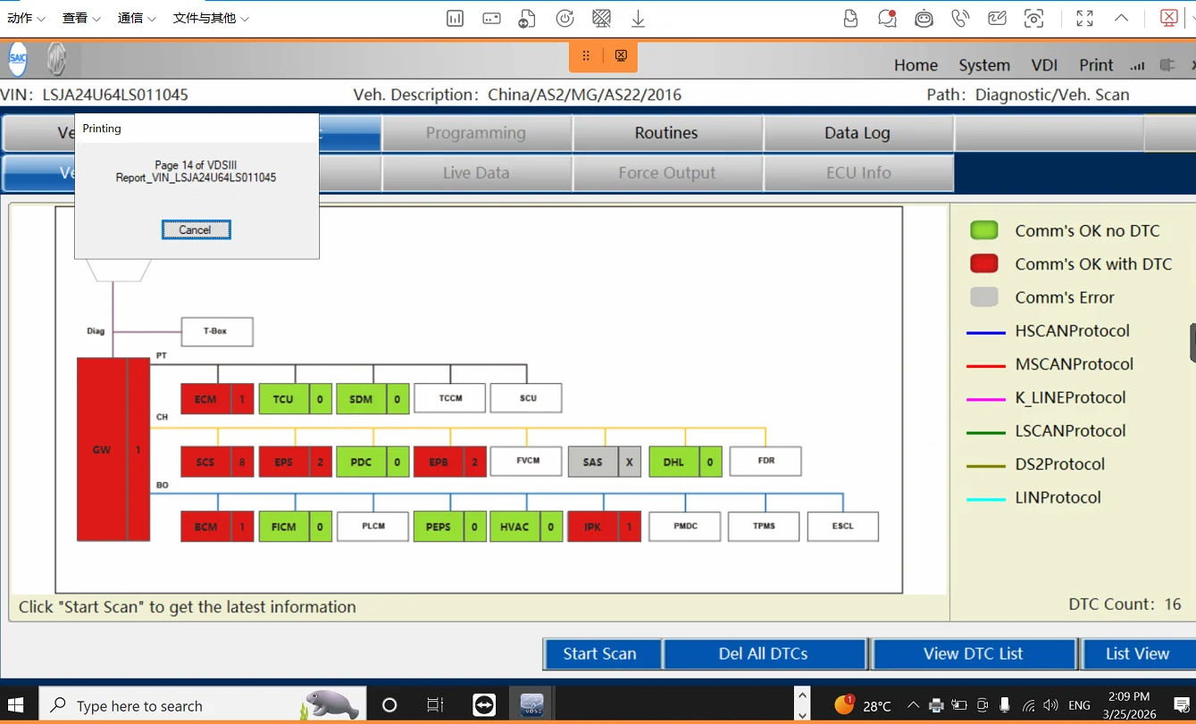Show hidden system tray icons chevron
This screenshot has width=1196, height=724.
(x=913, y=705)
